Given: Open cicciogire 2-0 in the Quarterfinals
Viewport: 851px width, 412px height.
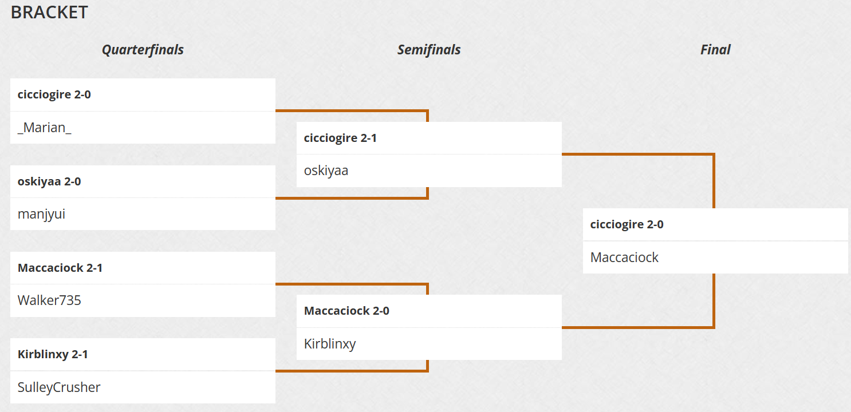Looking at the screenshot, I should click(x=54, y=95).
